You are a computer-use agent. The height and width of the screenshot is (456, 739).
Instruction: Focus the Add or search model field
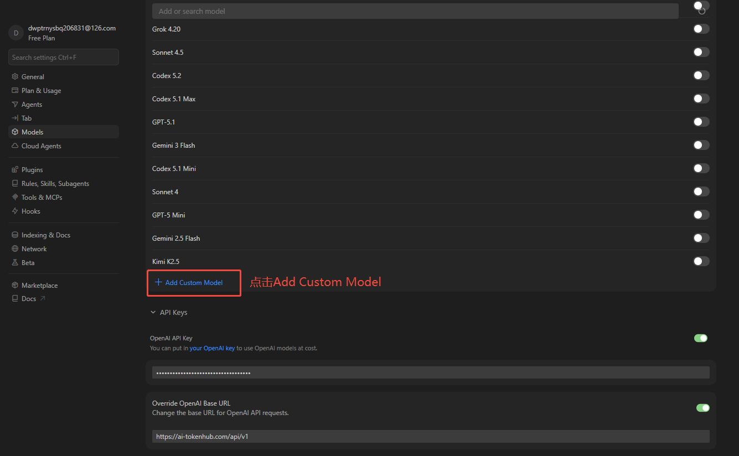click(415, 11)
